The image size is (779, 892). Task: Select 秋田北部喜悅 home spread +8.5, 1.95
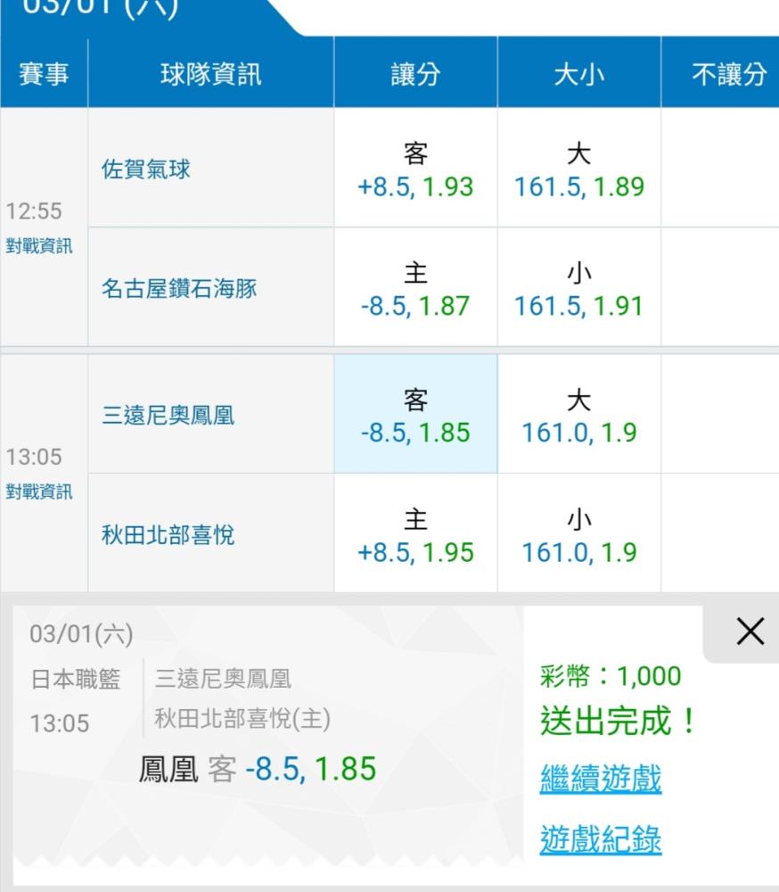[x=415, y=534]
